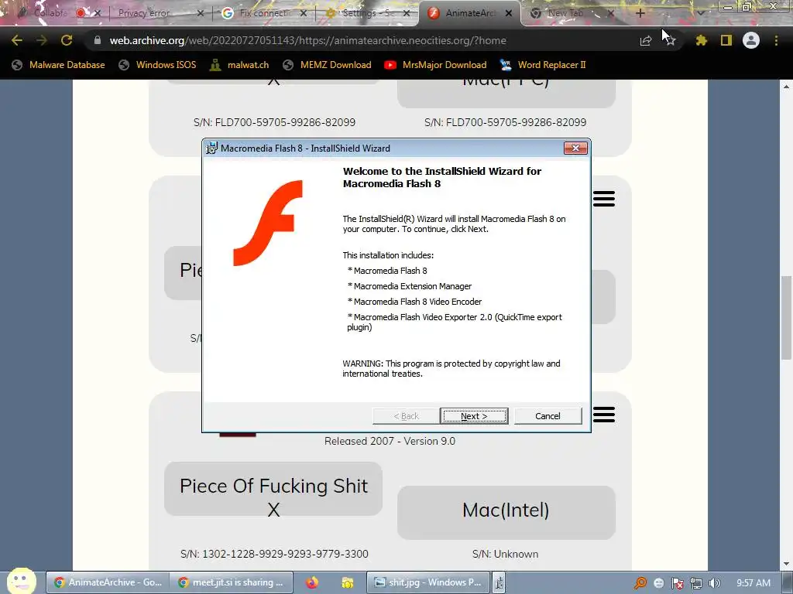Viewport: 793px width, 594px height.
Task: Click the Macromedia Flash 8 Video Encoder line
Action: tap(415, 302)
